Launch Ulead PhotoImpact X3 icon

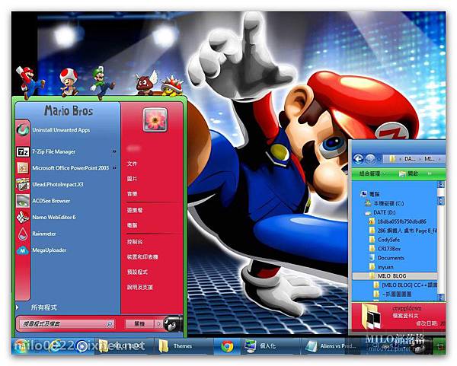coord(23,185)
